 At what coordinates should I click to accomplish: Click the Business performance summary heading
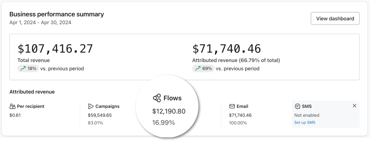(57, 14)
